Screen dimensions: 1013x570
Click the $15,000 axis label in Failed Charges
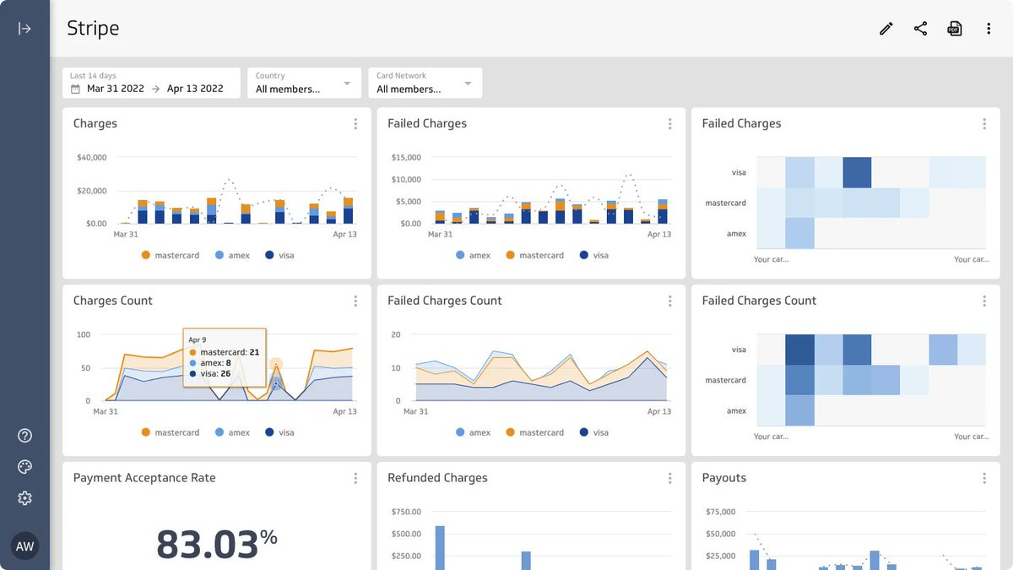(x=406, y=157)
